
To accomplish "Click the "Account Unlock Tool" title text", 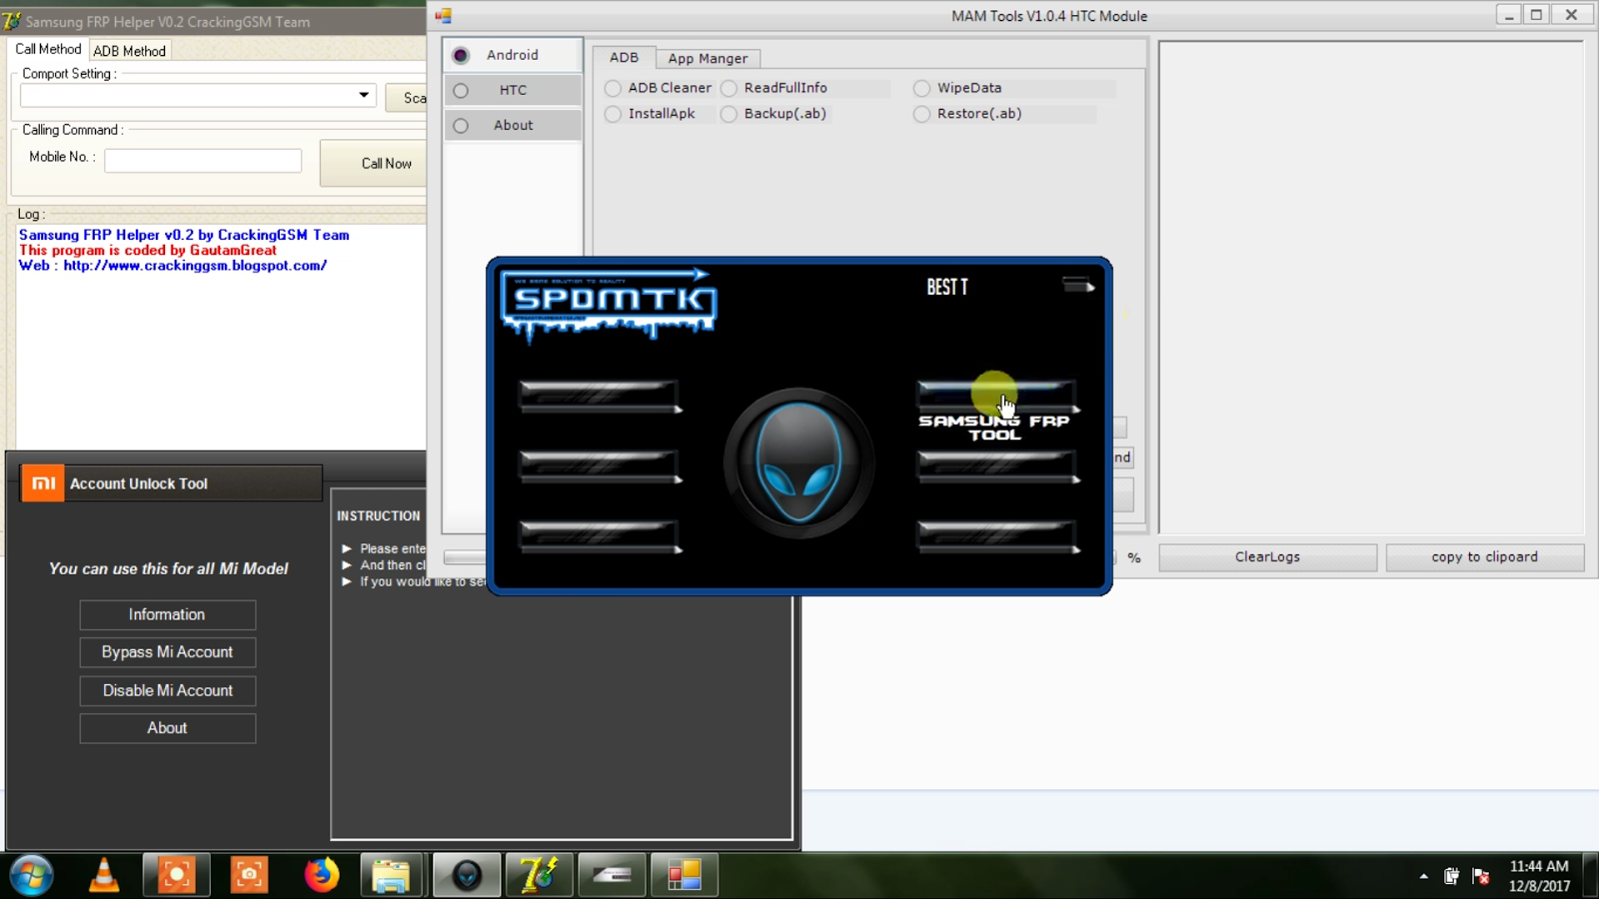I will (139, 483).
